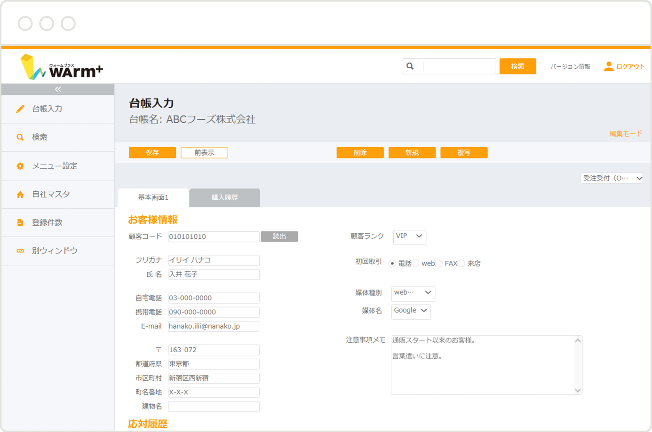Viewport: 652px width, 432px height.
Task: Open the 媒体種別 dropdown
Action: coord(413,293)
